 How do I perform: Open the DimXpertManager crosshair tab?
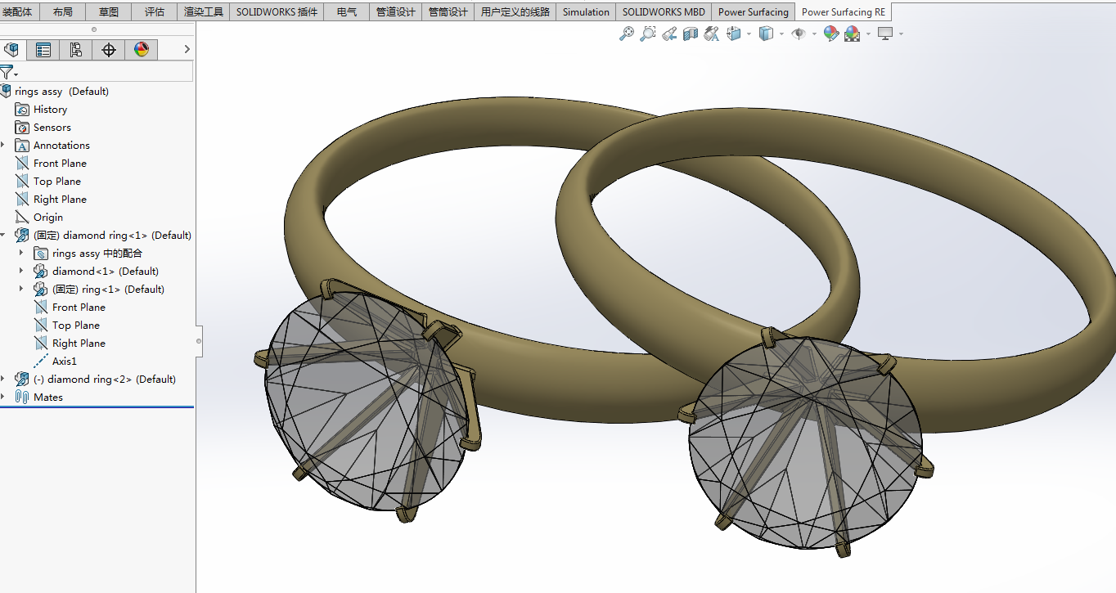[x=109, y=50]
